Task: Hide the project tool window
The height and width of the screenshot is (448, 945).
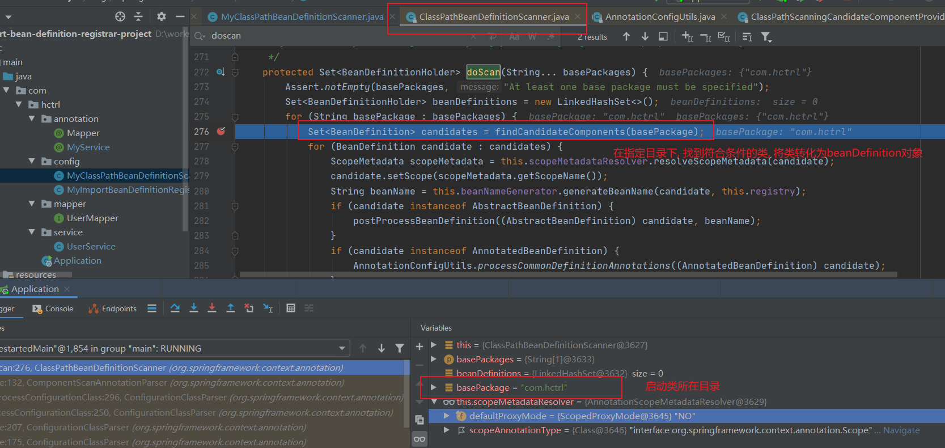Action: click(180, 16)
